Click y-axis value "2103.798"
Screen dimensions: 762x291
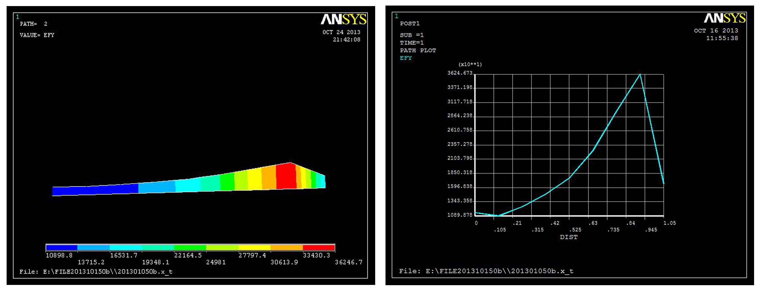pyautogui.click(x=460, y=158)
